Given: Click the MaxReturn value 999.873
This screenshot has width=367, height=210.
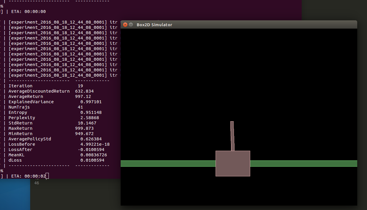Looking at the screenshot, I should (84, 128).
